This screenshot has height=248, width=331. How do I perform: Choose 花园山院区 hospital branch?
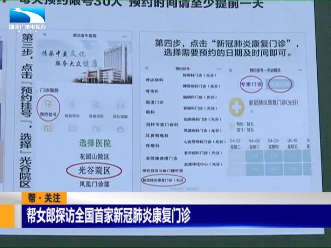pos(94,156)
